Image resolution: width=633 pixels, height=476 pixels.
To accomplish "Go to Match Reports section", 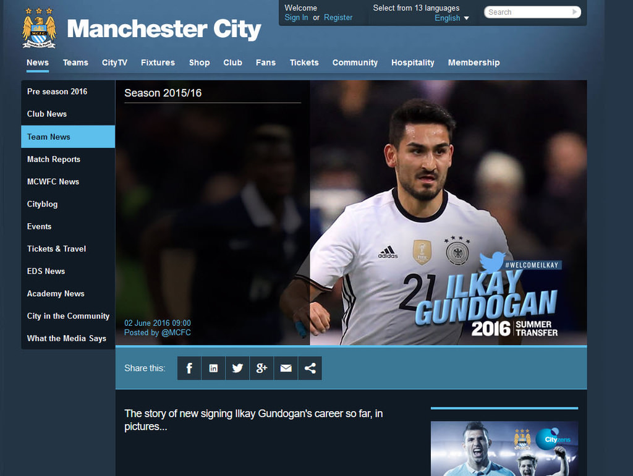I will click(x=54, y=159).
